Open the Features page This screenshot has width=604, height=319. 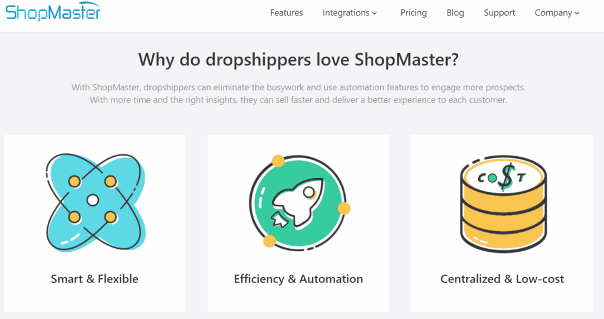(x=286, y=13)
